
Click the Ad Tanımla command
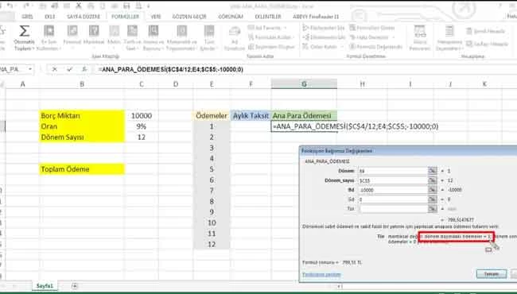point(268,28)
